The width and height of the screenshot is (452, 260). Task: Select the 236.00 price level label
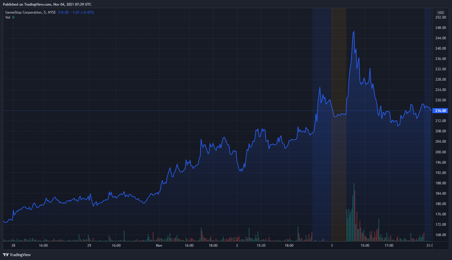[x=440, y=59]
